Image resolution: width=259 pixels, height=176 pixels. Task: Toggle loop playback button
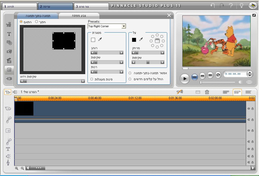tap(218, 75)
